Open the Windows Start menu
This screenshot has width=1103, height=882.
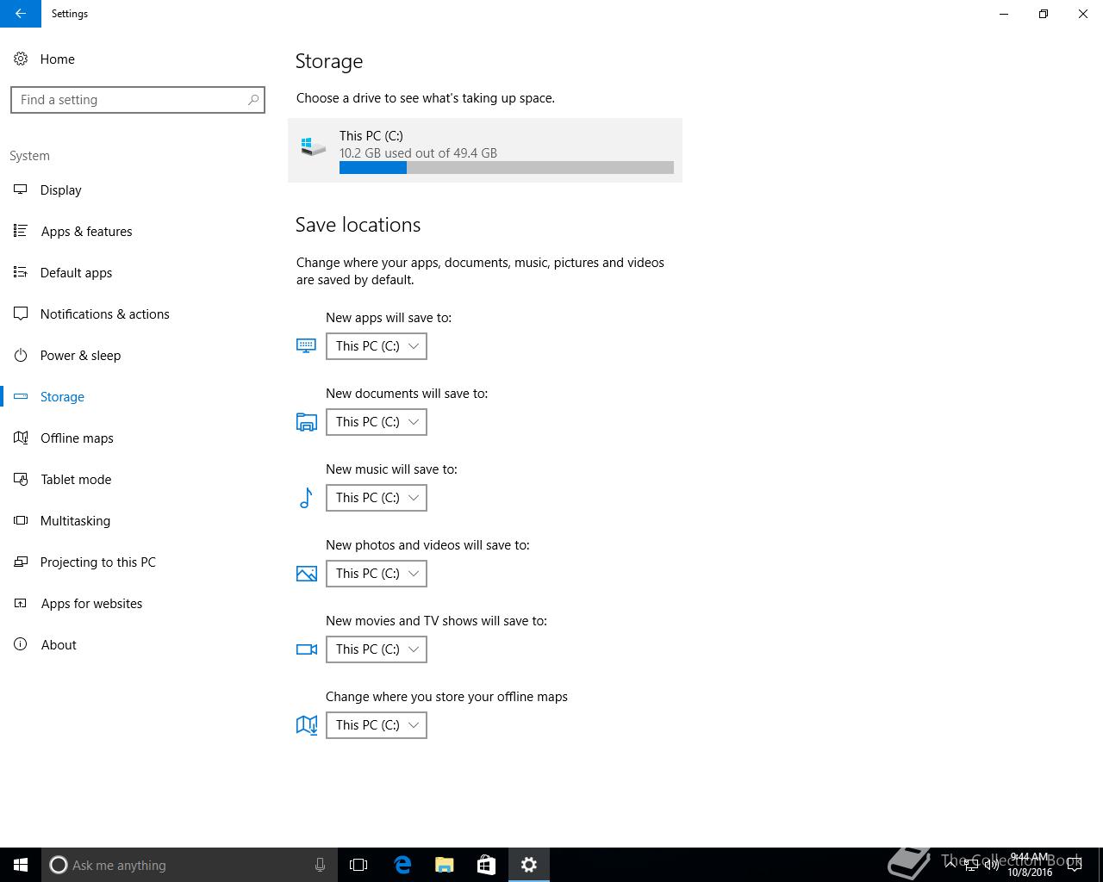tap(21, 865)
